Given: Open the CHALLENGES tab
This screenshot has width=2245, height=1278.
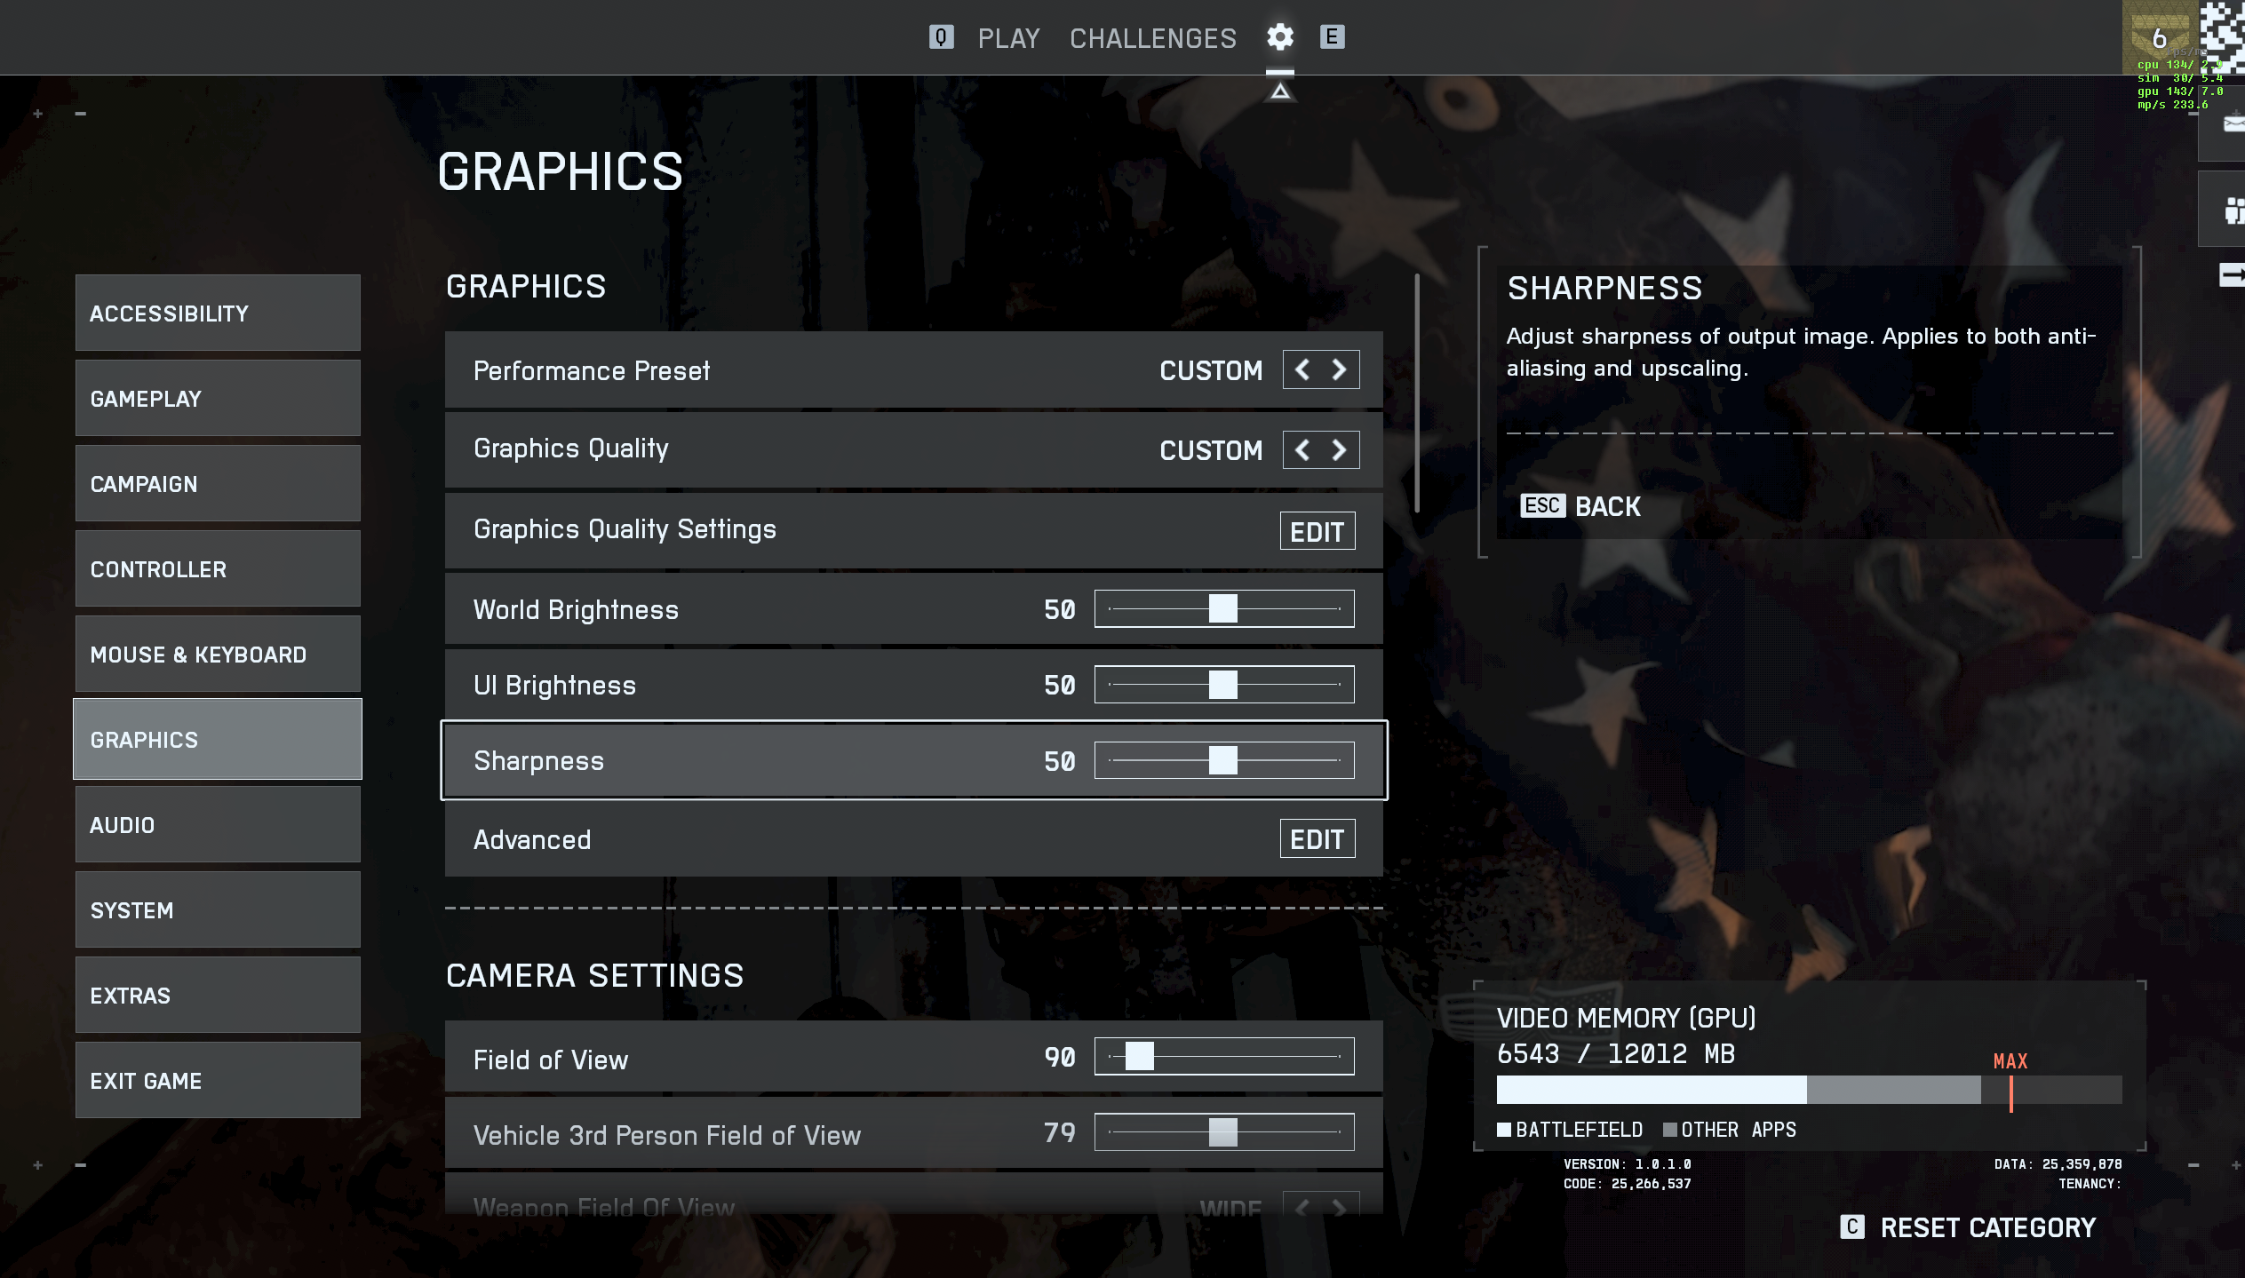Looking at the screenshot, I should click(1152, 38).
